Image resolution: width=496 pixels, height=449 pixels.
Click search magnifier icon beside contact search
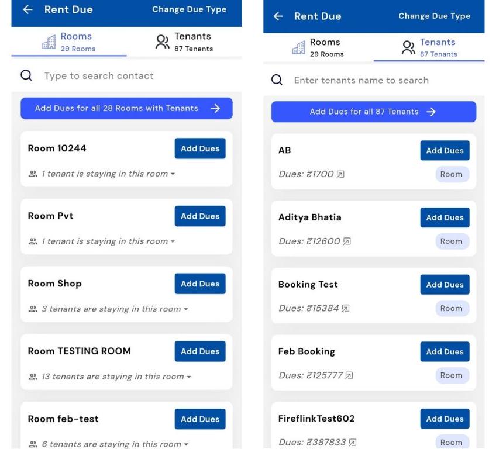[x=26, y=75]
